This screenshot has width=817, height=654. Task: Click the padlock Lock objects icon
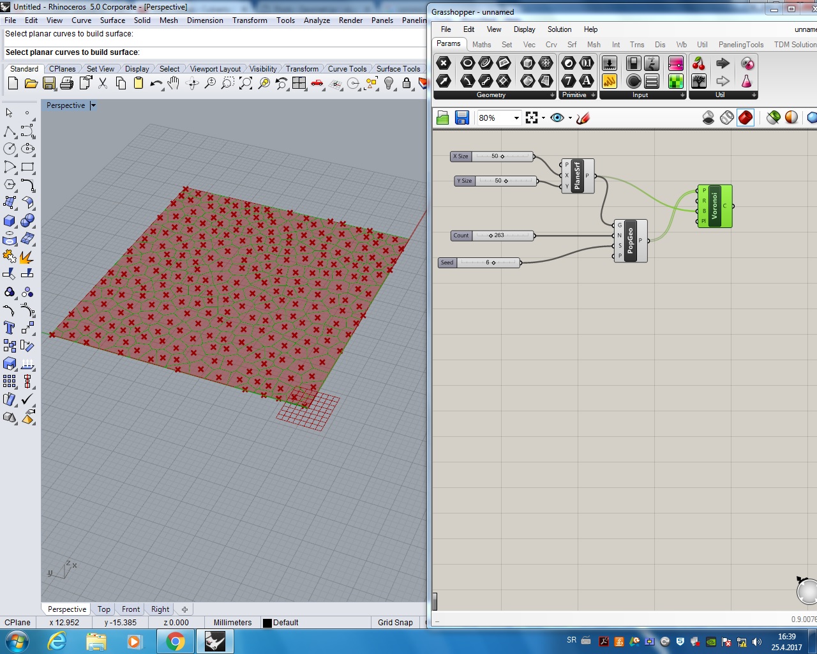pos(407,84)
